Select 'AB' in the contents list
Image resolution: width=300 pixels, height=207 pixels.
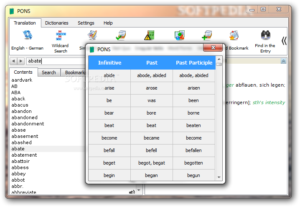[x=14, y=86]
